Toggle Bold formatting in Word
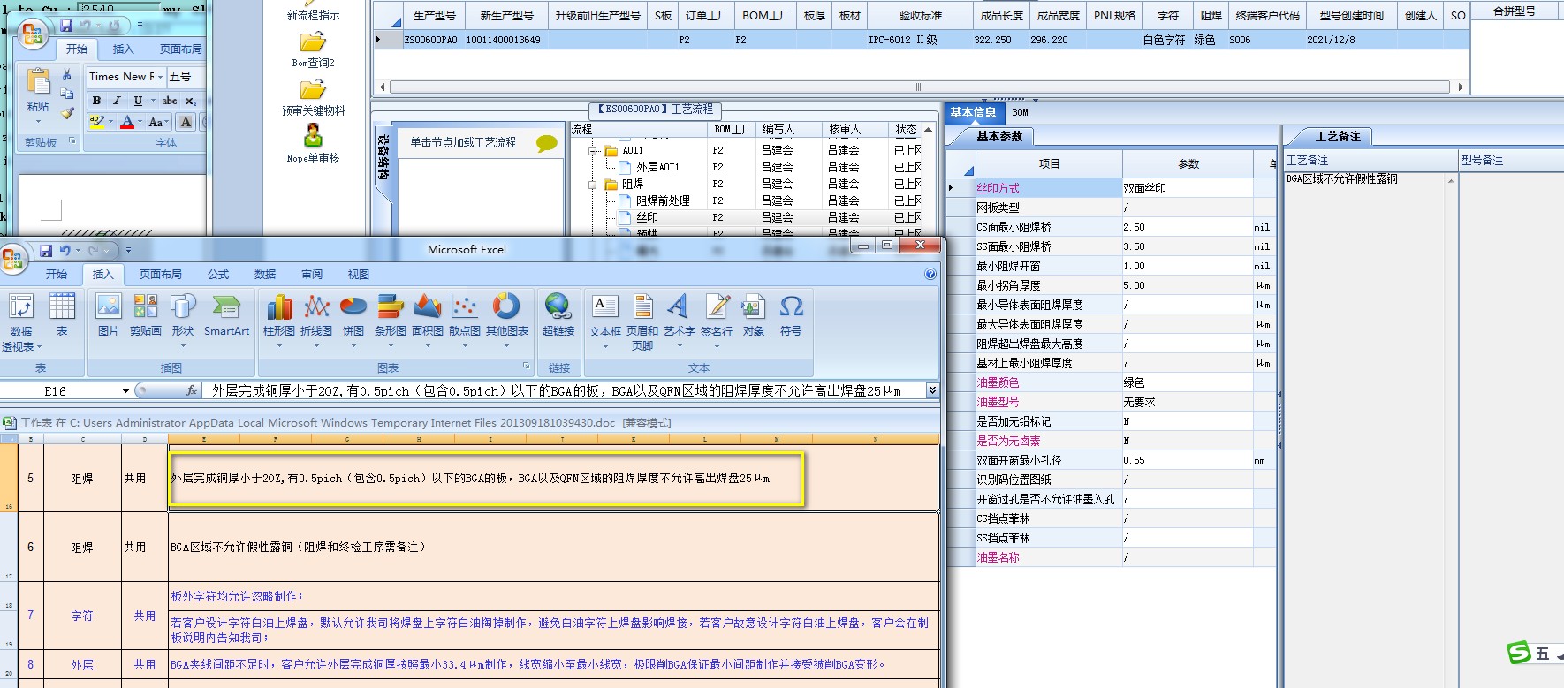1564x688 pixels. coord(96,101)
